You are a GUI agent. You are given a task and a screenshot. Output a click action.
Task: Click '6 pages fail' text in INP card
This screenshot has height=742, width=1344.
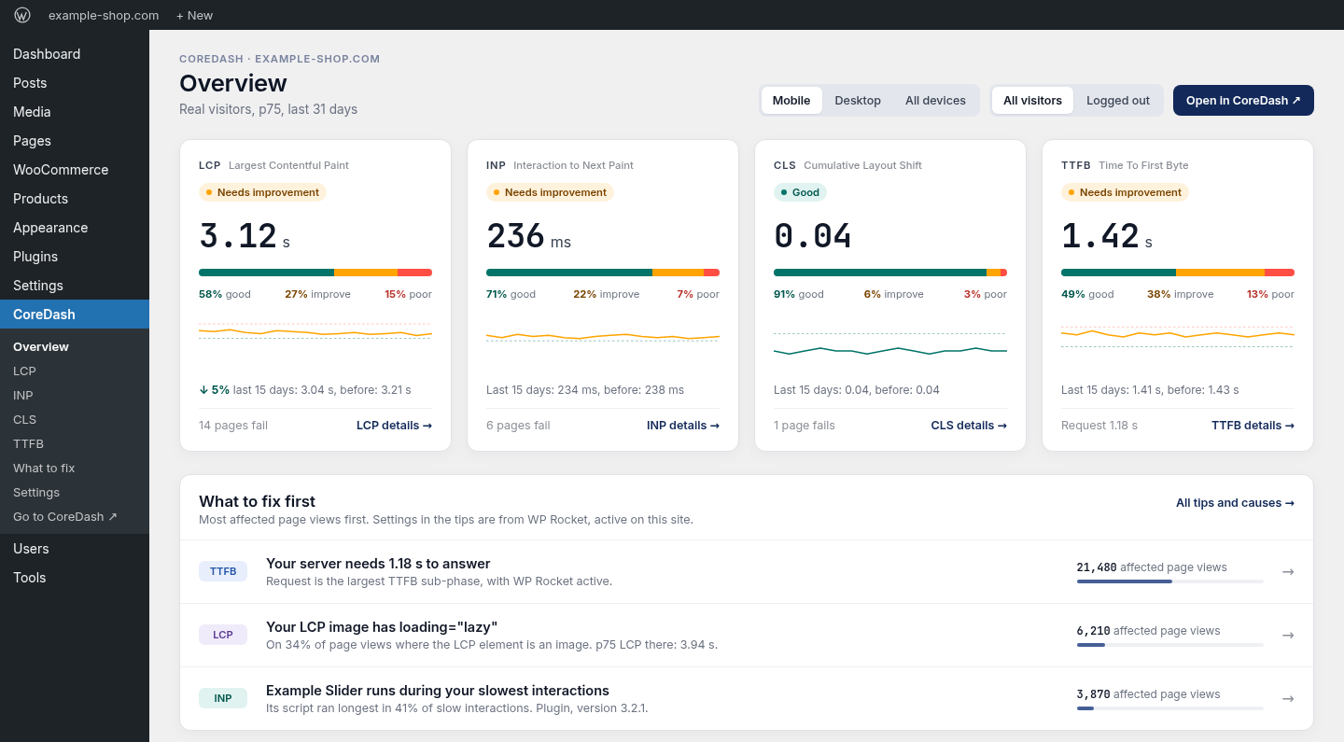point(518,426)
